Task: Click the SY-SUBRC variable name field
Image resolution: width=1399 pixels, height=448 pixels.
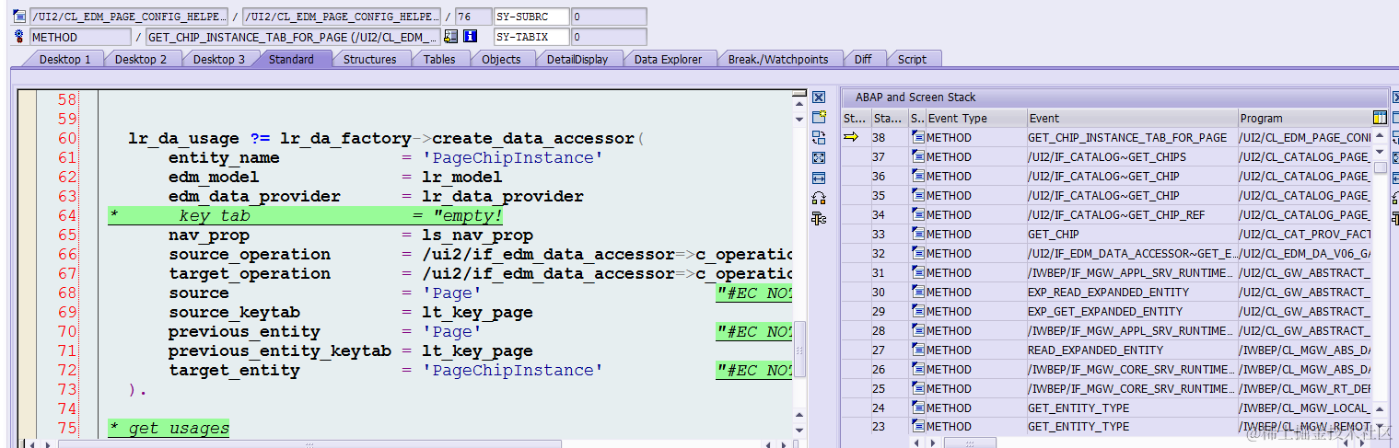Action: coord(530,17)
